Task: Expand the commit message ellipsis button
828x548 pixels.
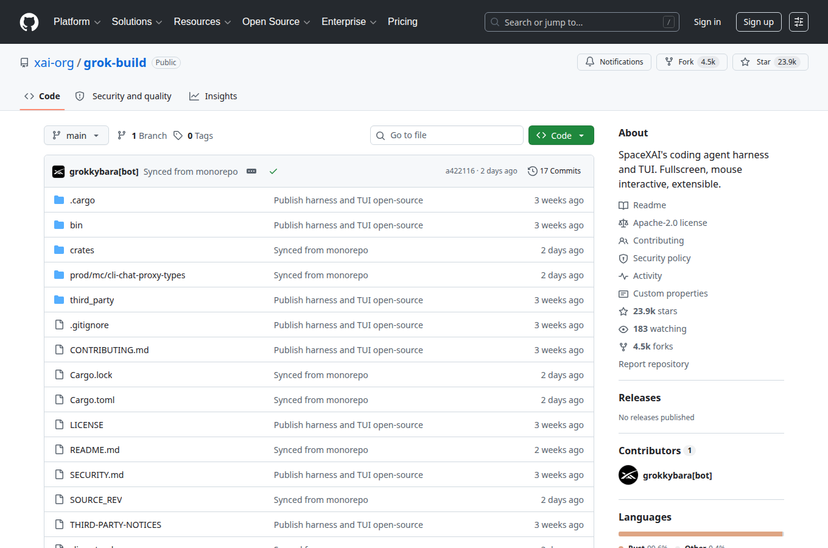Action: tap(251, 171)
